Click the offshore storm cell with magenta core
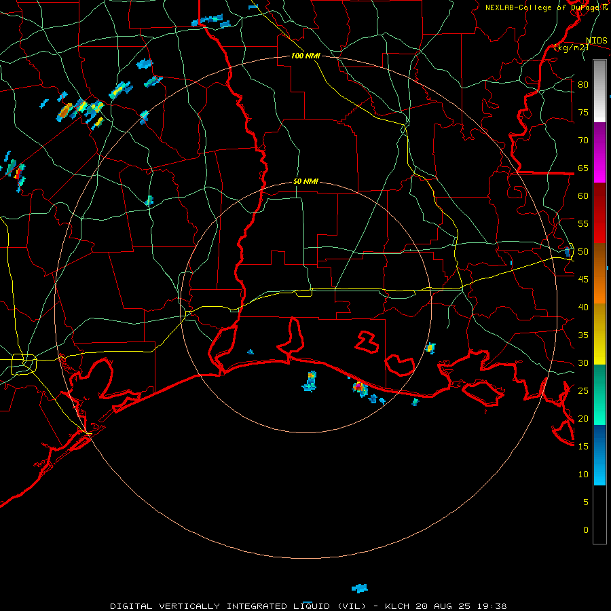The width and height of the screenshot is (611, 611). 360,388
